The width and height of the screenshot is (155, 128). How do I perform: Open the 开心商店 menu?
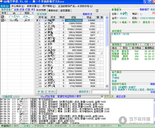[x=18, y=6]
